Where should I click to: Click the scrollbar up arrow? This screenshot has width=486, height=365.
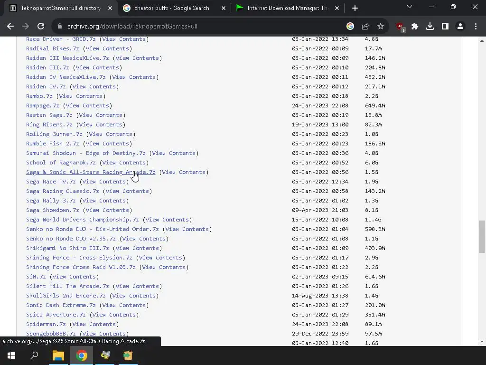[x=481, y=41]
